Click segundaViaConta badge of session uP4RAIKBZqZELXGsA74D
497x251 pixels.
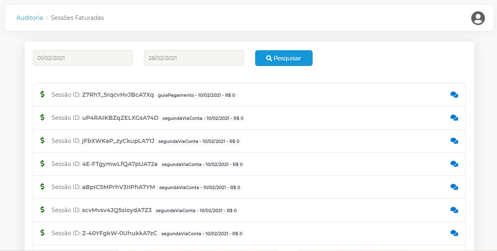click(203, 118)
